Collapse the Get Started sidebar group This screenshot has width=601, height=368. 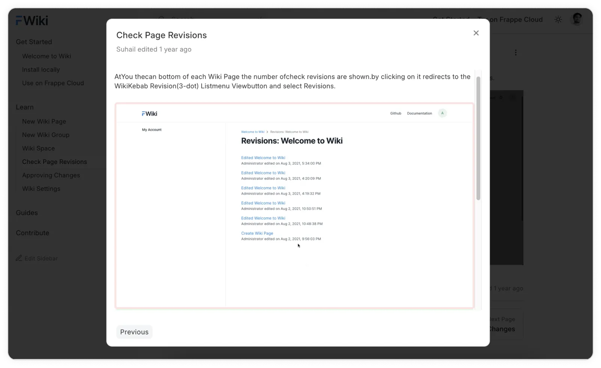point(34,42)
